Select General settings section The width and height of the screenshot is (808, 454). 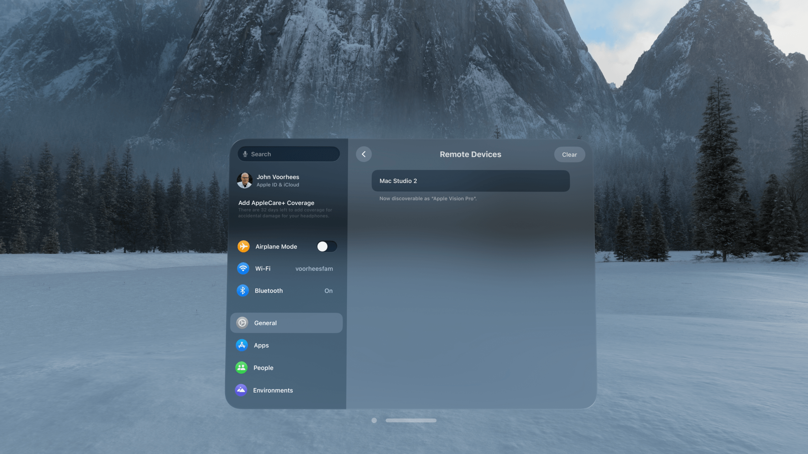click(x=286, y=323)
